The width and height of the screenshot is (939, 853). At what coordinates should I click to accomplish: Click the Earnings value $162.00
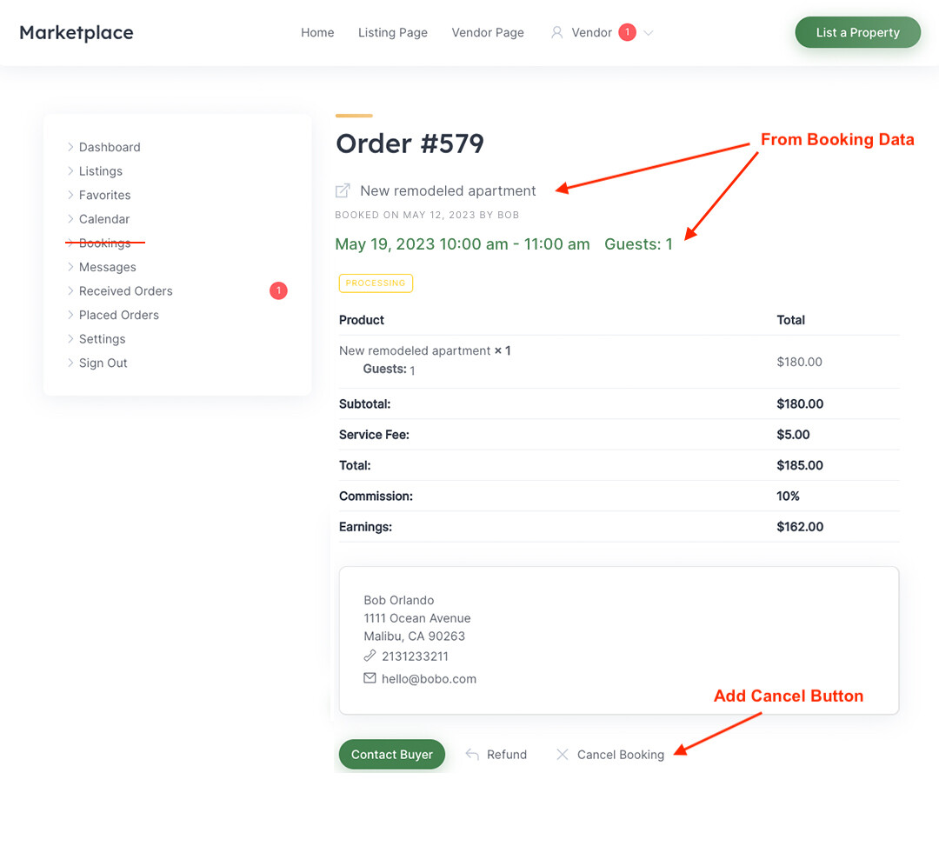[800, 527]
